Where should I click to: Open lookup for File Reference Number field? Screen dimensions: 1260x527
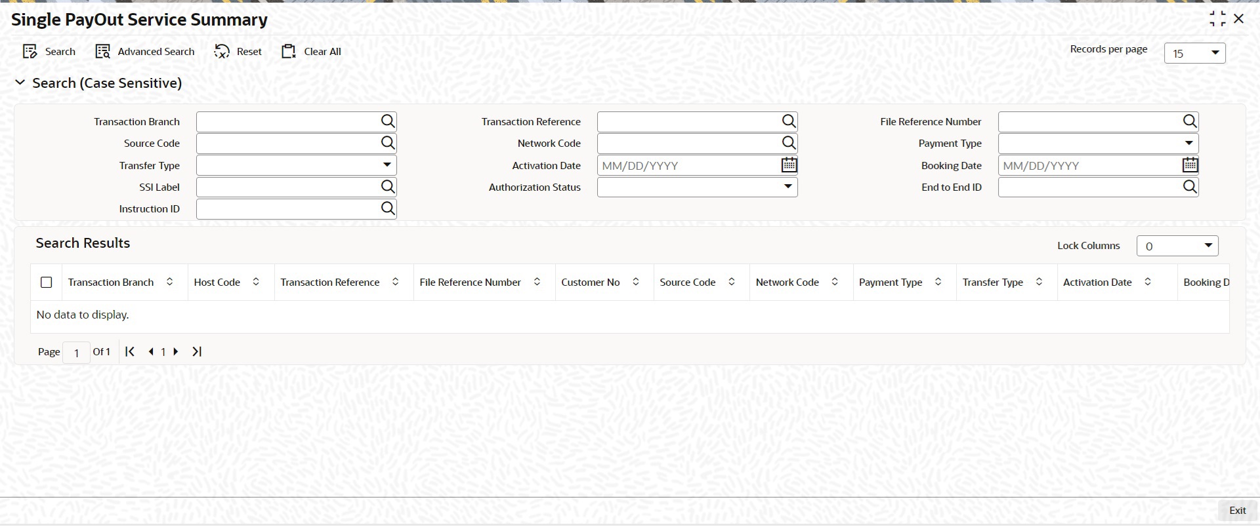point(1190,121)
